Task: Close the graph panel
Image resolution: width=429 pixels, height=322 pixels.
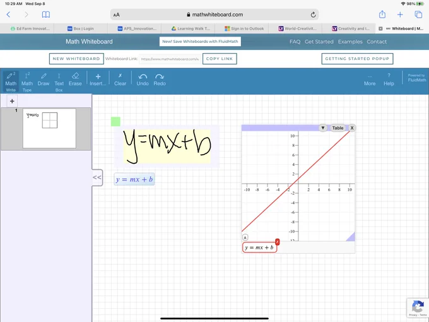Action: (x=352, y=128)
